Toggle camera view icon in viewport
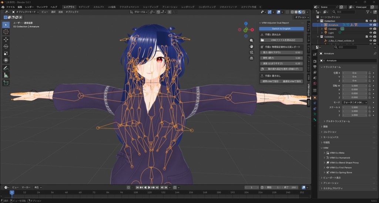Screen dimensions: 379x203 [x=251, y=52]
